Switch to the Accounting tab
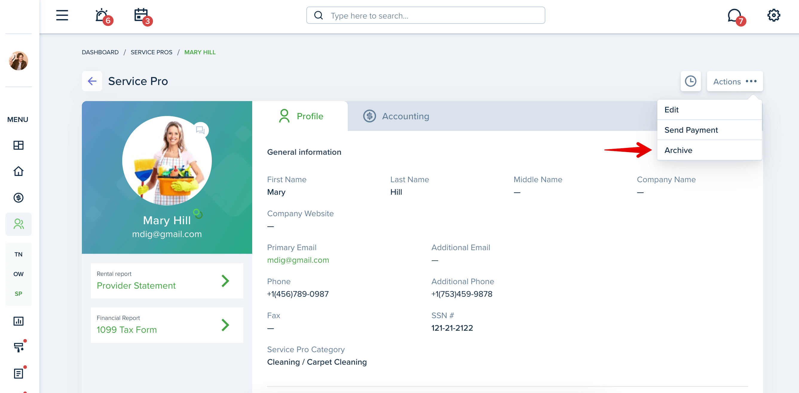This screenshot has width=799, height=393. pos(396,116)
